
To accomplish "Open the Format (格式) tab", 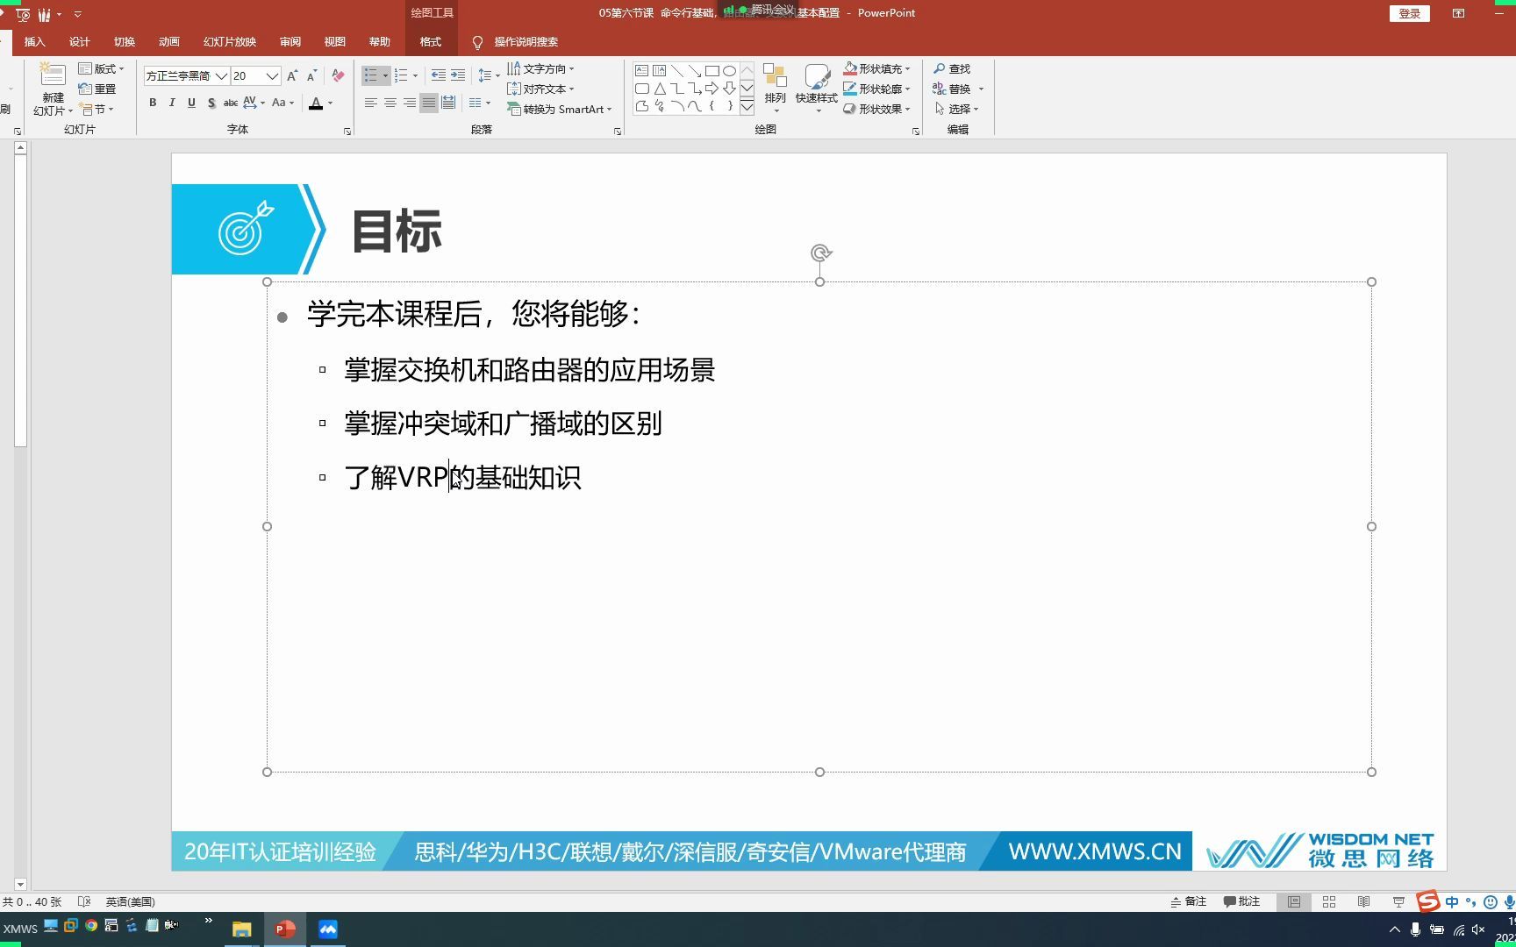I will coord(431,41).
